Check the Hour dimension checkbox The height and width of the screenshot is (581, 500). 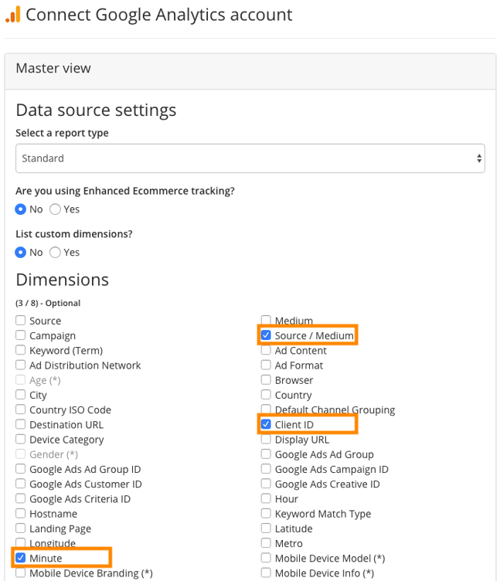coord(266,498)
